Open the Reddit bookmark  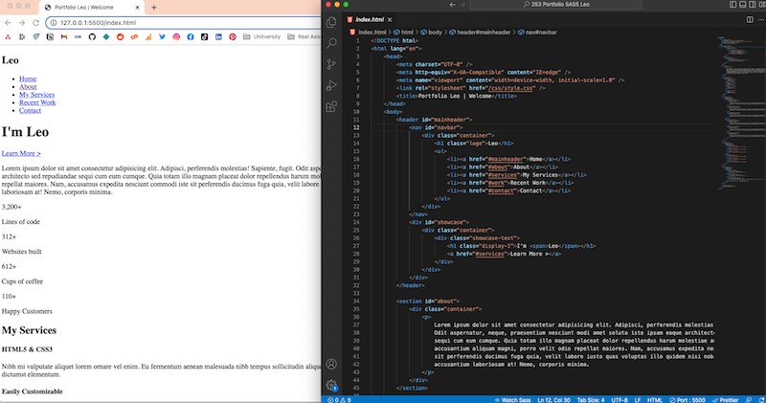click(121, 36)
